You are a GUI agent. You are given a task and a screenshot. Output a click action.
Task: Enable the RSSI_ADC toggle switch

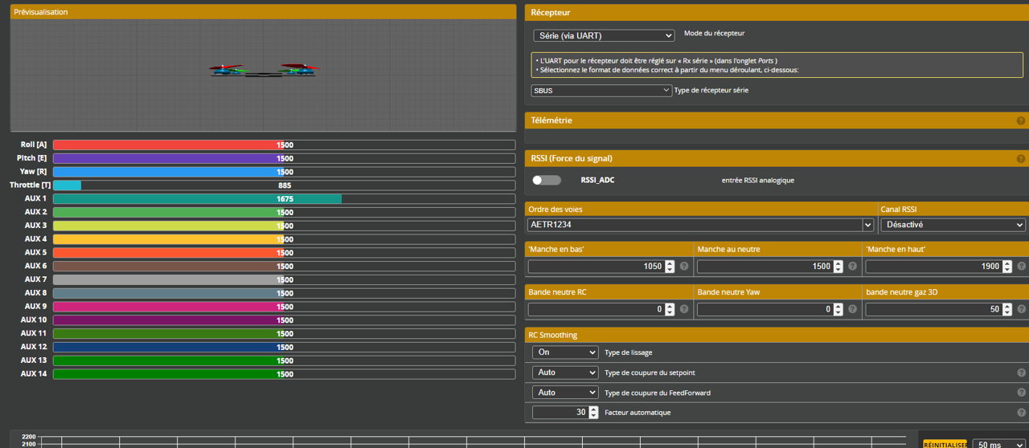pos(547,180)
